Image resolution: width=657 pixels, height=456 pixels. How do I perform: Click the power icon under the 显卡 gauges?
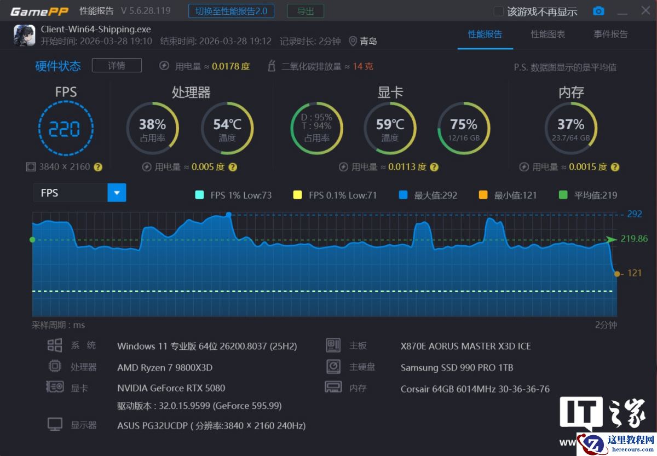[x=343, y=167]
